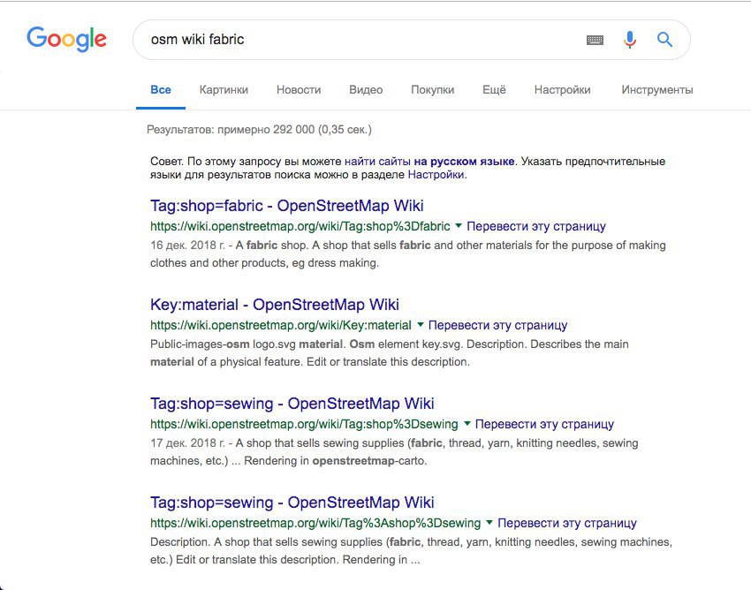Translate the Tag:shop%3Dfabric result page

click(x=536, y=226)
